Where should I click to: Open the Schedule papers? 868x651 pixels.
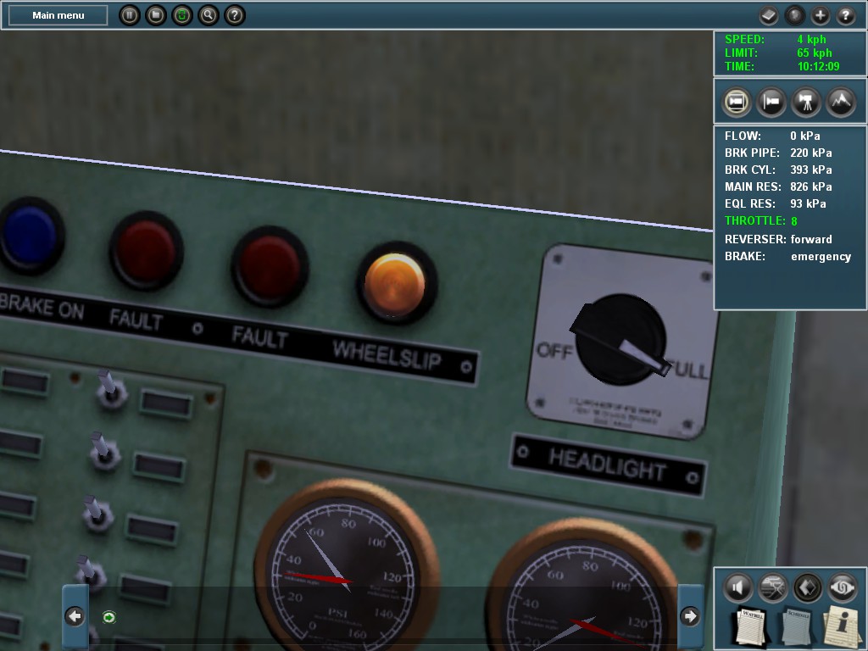(796, 627)
